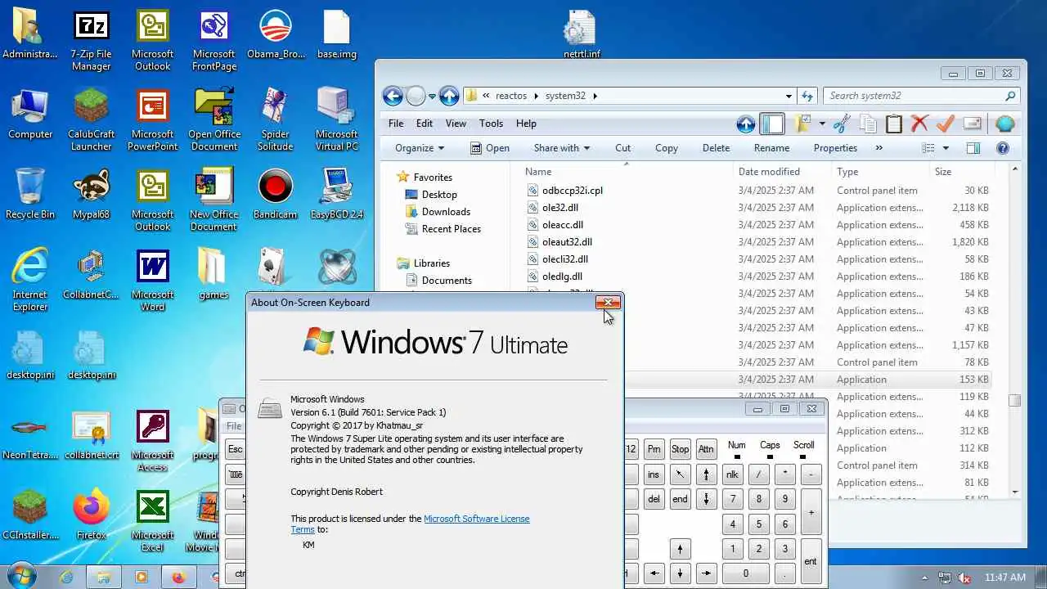Select the ole32.dll file
1047x589 pixels.
pos(559,208)
